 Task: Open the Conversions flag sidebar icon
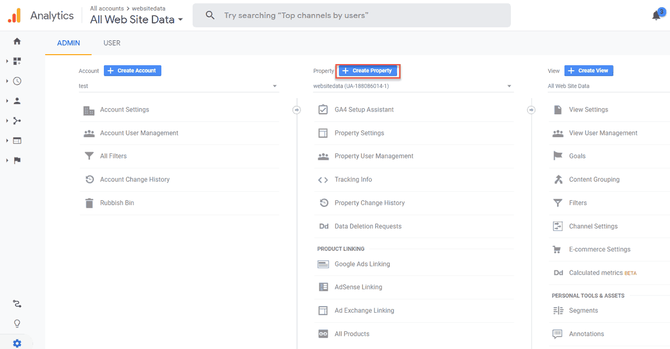point(17,161)
